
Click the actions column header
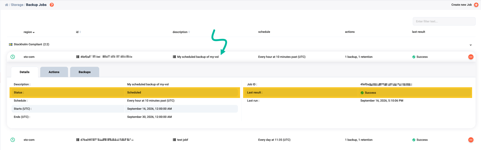[350, 32]
